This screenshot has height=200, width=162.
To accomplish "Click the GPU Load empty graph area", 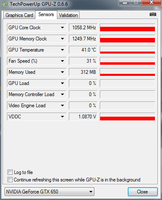I will coord(127,83).
